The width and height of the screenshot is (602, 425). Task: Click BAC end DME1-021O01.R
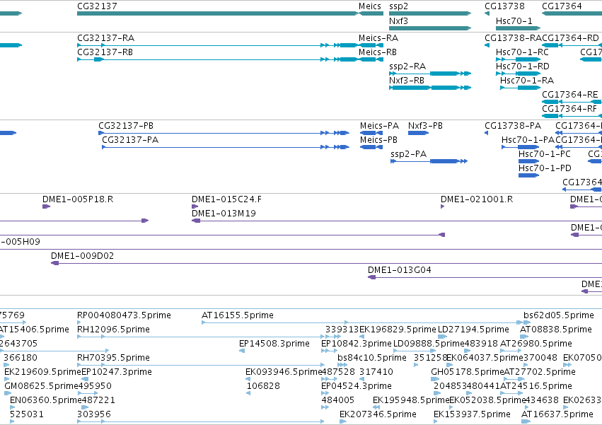477,199
